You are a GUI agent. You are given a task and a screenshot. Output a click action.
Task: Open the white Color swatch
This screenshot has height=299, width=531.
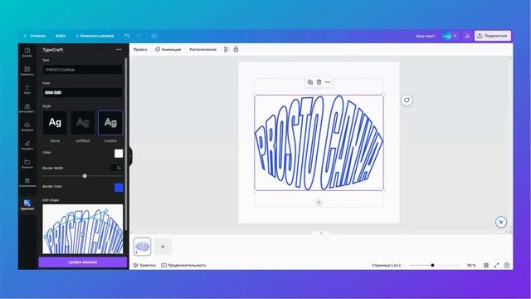(x=119, y=153)
